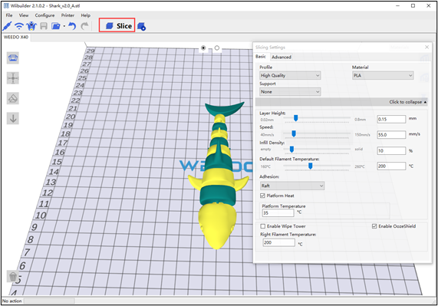Switch to the Advanced tab

pos(282,57)
